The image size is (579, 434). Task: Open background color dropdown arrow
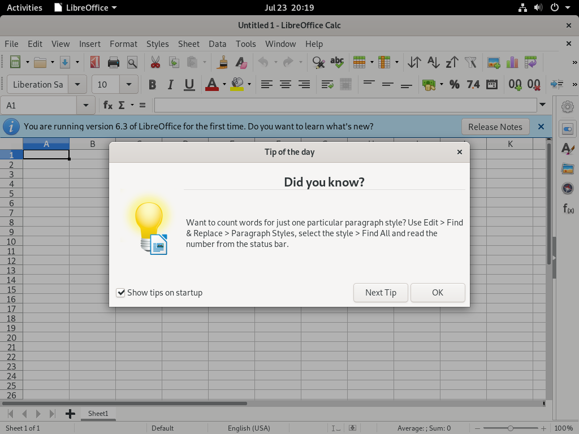coord(249,85)
